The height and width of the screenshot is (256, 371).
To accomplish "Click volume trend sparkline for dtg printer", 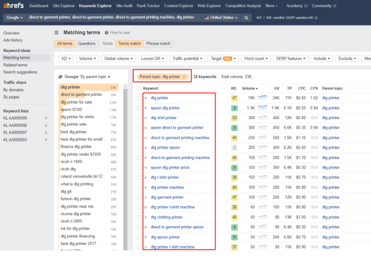I will pyautogui.click(x=263, y=97).
